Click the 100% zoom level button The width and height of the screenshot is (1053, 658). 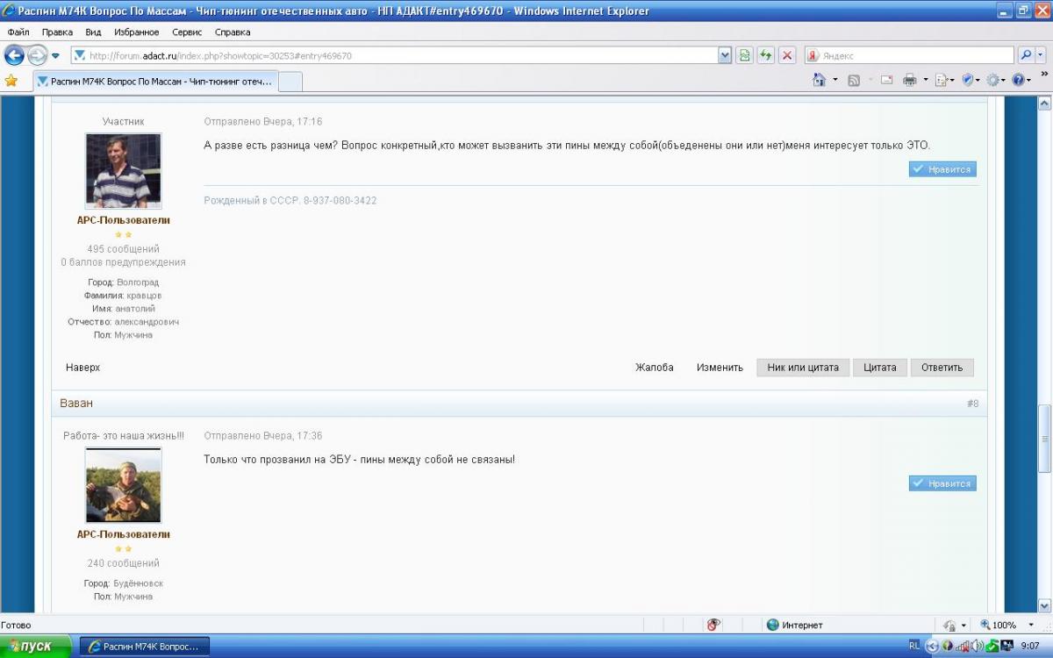tap(999, 625)
